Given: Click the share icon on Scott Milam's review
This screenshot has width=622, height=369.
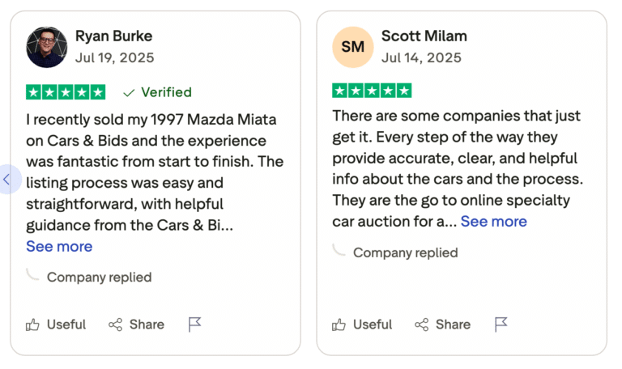Looking at the screenshot, I should (422, 324).
